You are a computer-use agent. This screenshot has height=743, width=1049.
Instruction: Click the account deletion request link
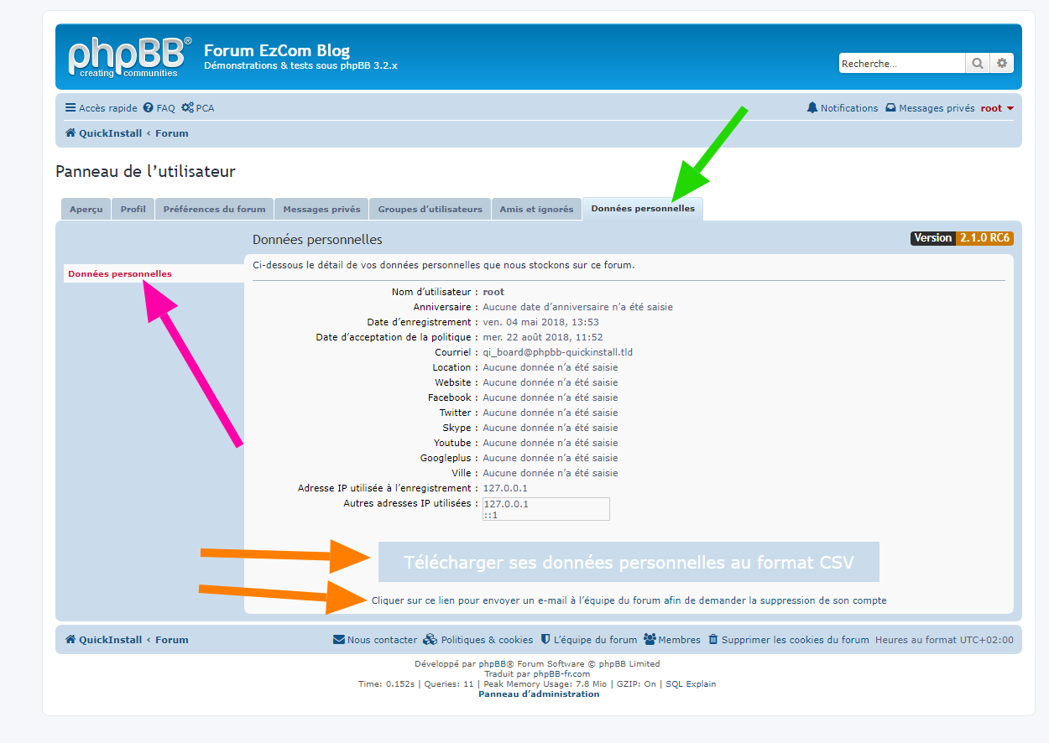point(629,600)
